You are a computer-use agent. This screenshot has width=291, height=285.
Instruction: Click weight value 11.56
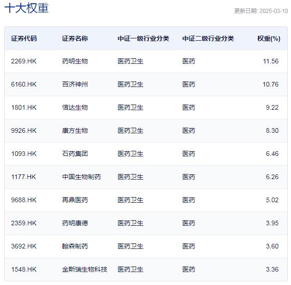tap(271, 61)
